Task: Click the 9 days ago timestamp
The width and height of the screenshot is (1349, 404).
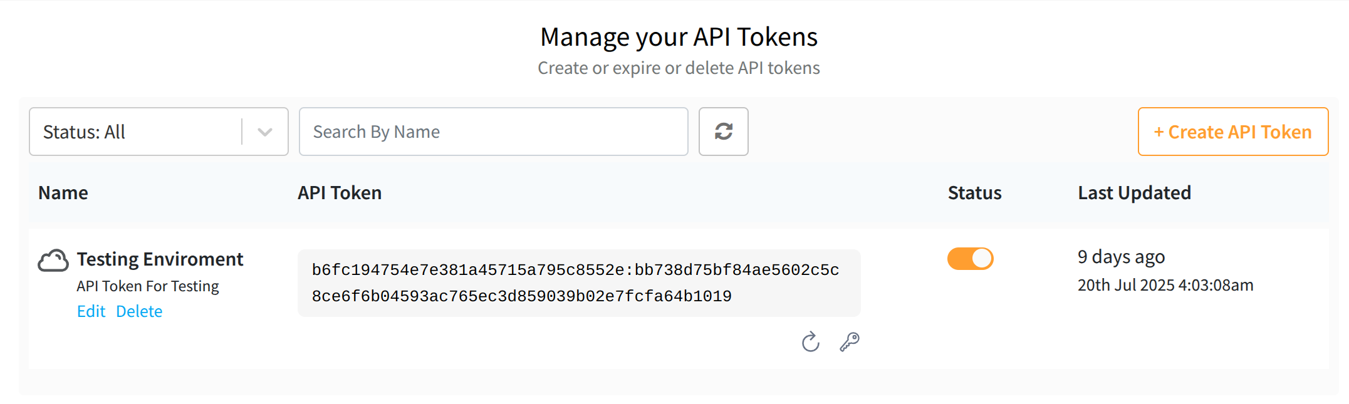Action: pos(1121,257)
